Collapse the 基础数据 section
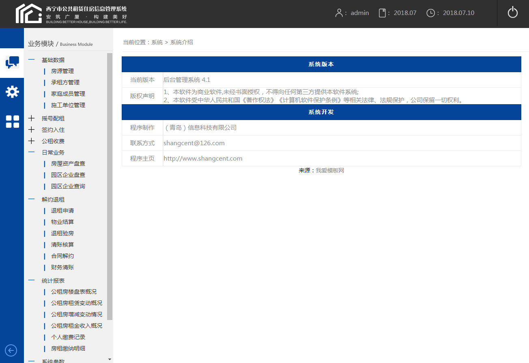529x363 pixels. click(31, 60)
